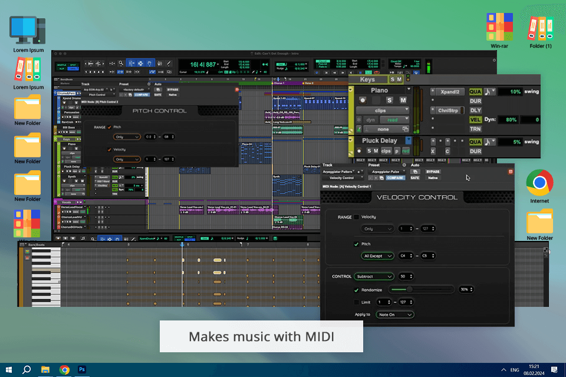Open the Arpeggiator Pulse preset dropdown
566x377 pixels.
coord(387,172)
